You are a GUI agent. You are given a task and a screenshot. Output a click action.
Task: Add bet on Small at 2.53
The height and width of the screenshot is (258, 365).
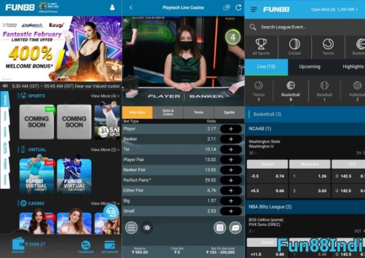point(231,211)
